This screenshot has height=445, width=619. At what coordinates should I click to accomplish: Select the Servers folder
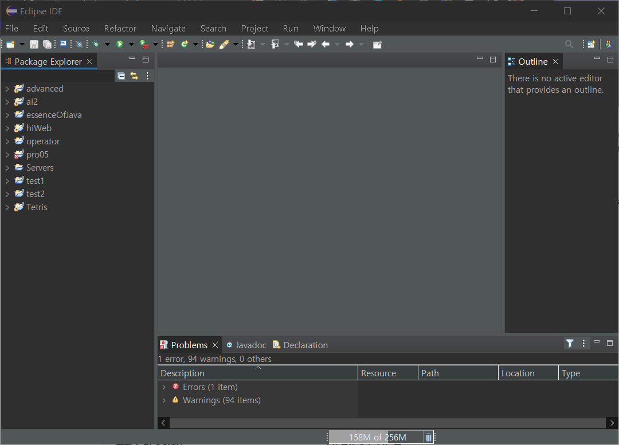(40, 168)
